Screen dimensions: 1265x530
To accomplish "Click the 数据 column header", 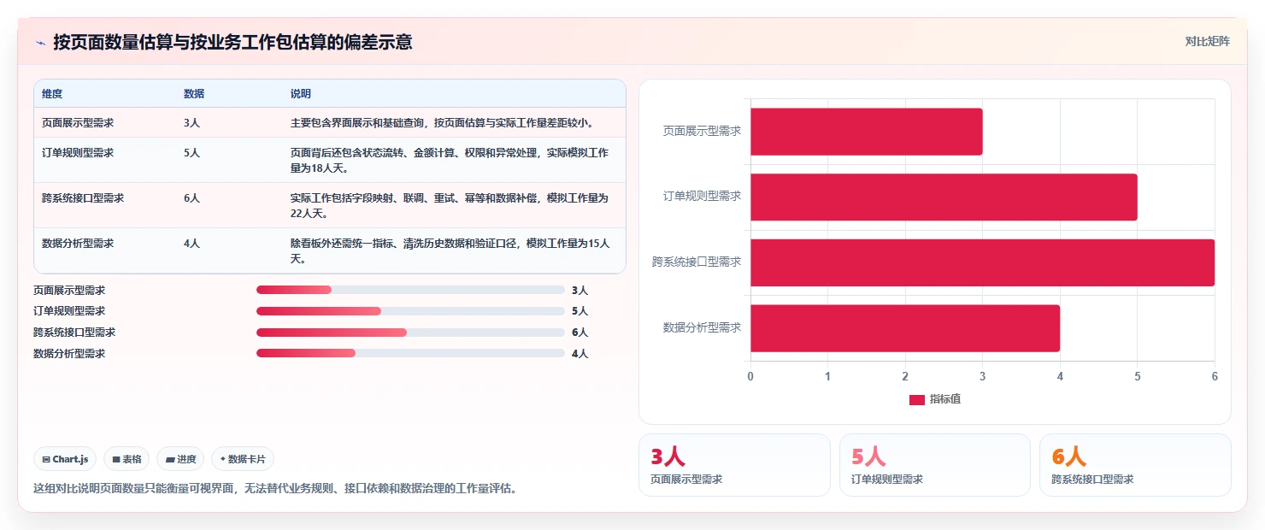I will (x=194, y=94).
